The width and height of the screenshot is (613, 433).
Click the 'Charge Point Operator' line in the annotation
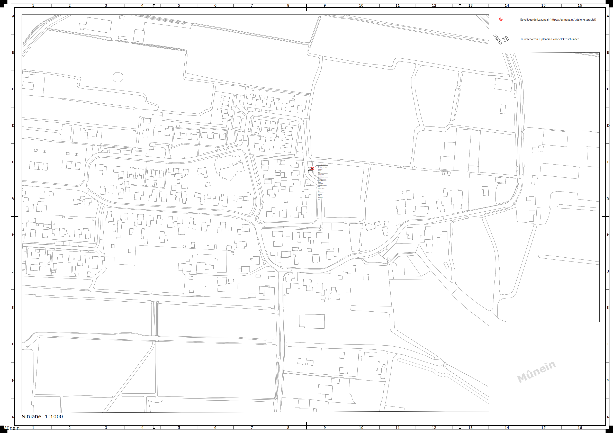[322, 185]
